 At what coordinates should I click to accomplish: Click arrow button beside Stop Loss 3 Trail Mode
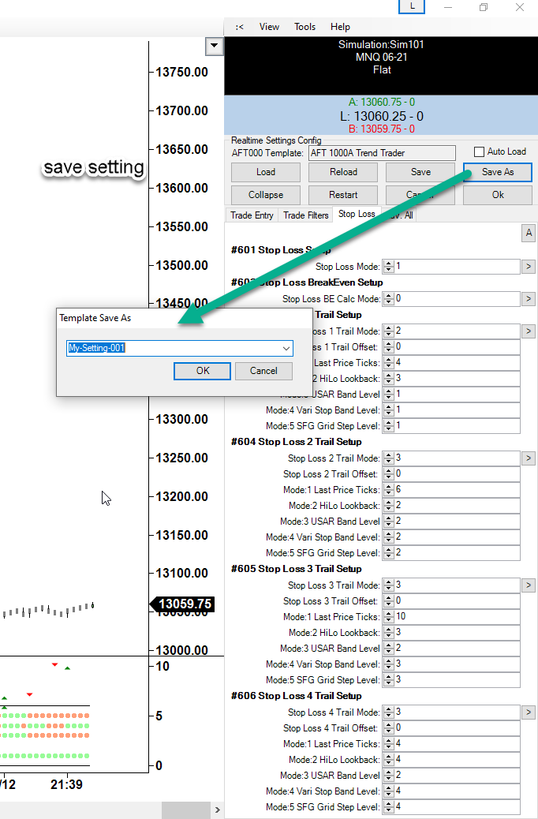pos(529,585)
